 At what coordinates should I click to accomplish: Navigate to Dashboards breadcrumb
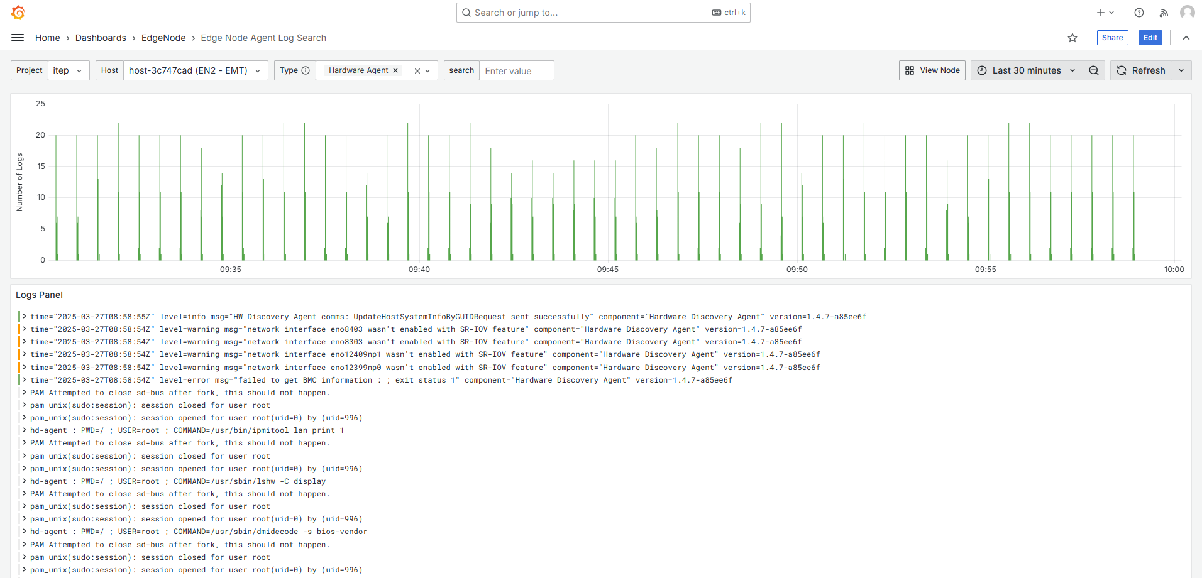tap(101, 38)
